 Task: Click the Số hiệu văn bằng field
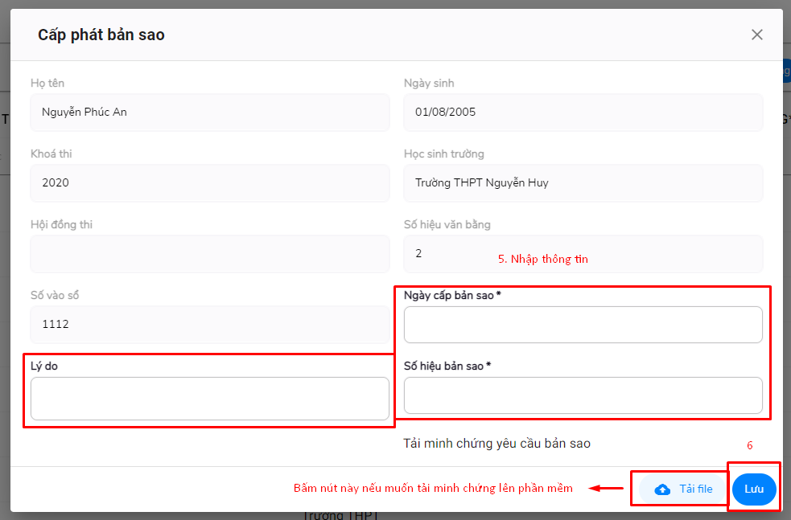(583, 254)
